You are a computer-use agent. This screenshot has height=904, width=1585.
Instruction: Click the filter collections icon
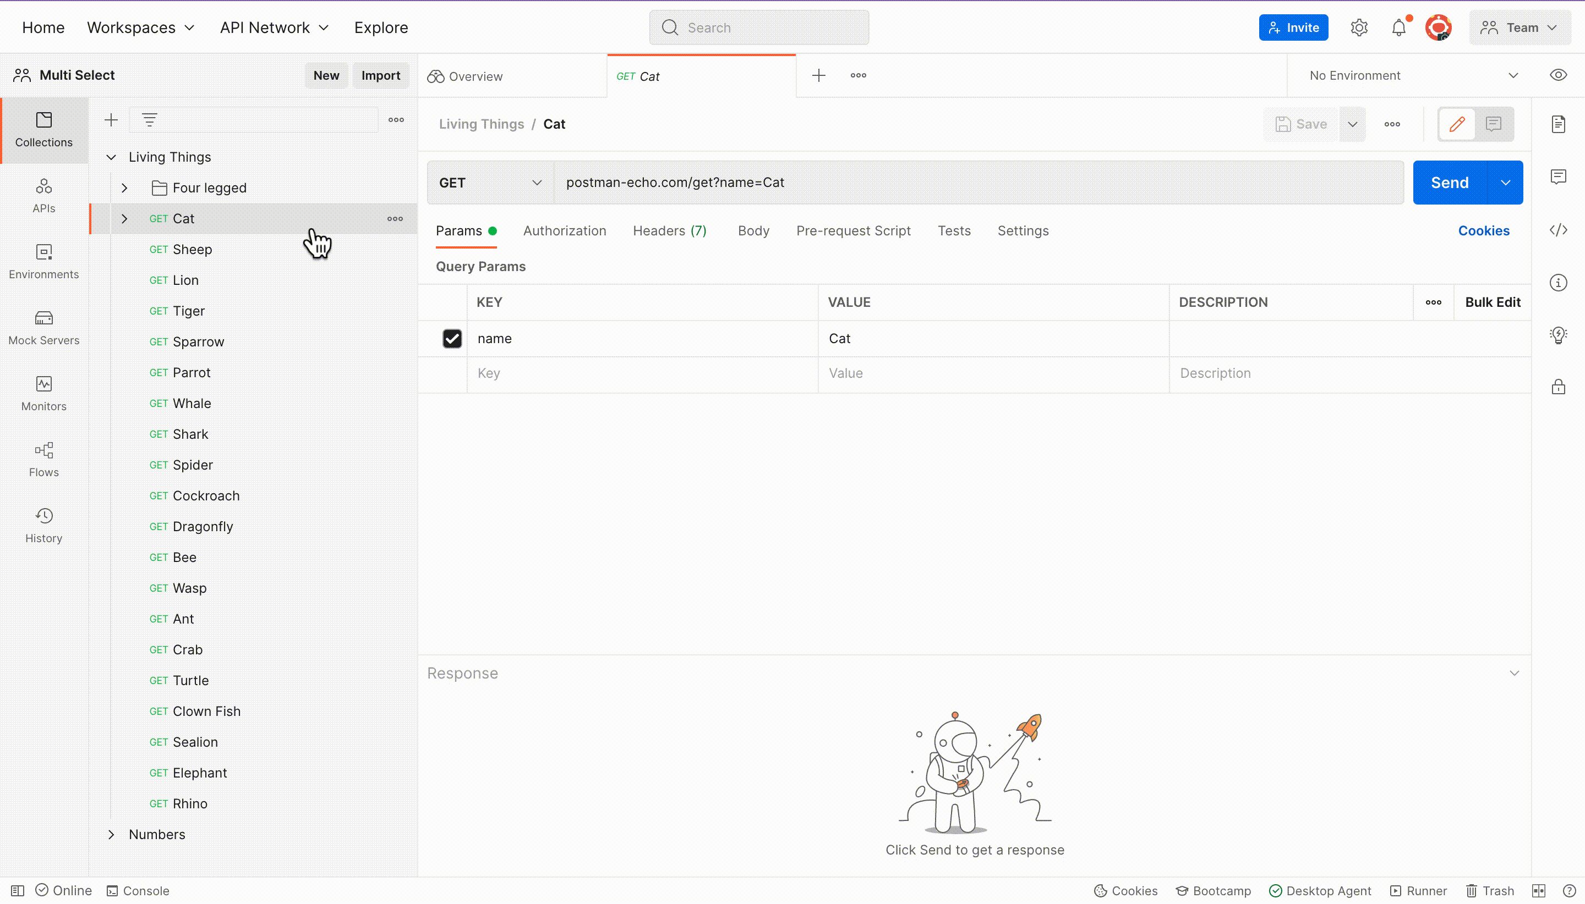point(149,120)
